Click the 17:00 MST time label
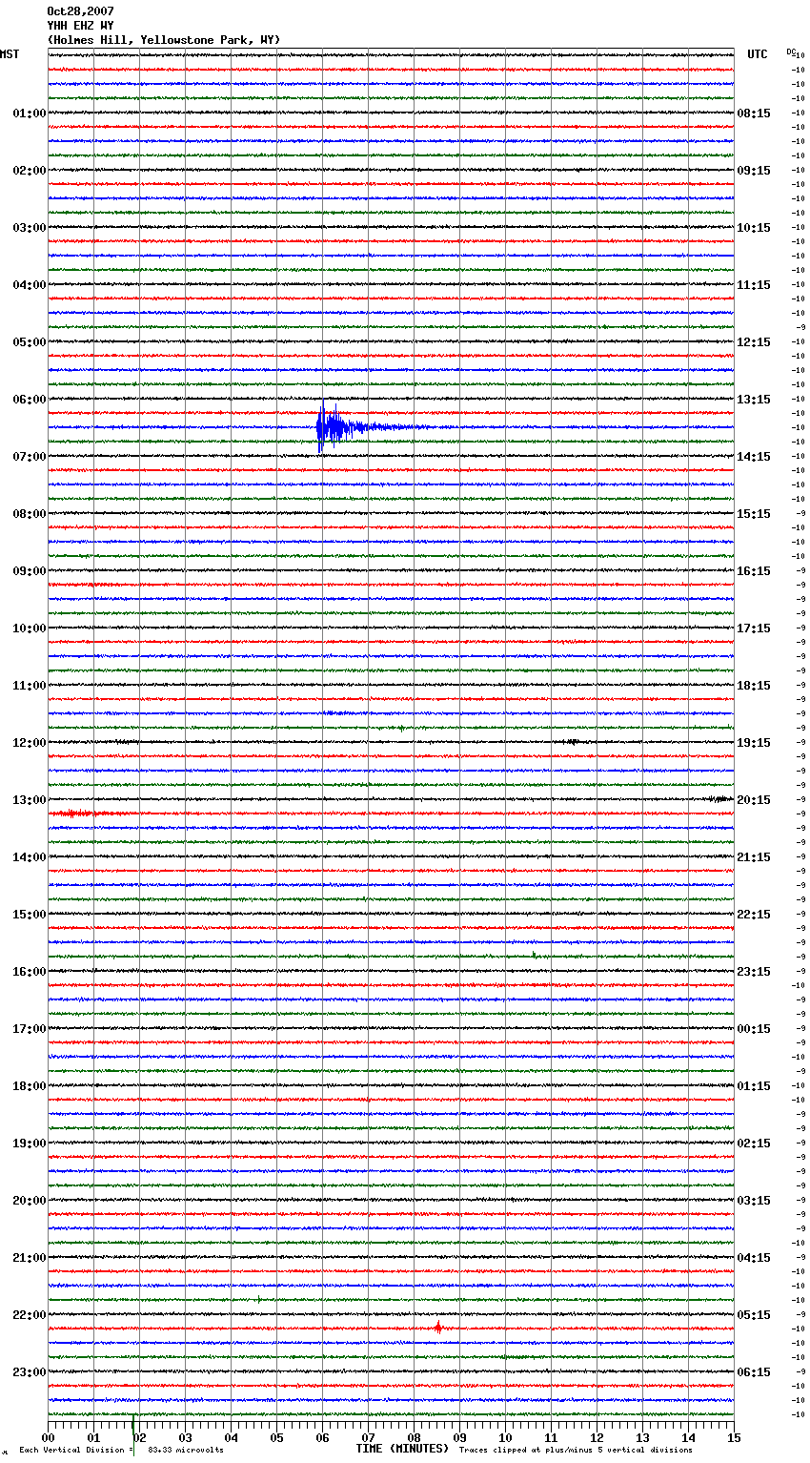The image size is (810, 1463). [30, 1029]
